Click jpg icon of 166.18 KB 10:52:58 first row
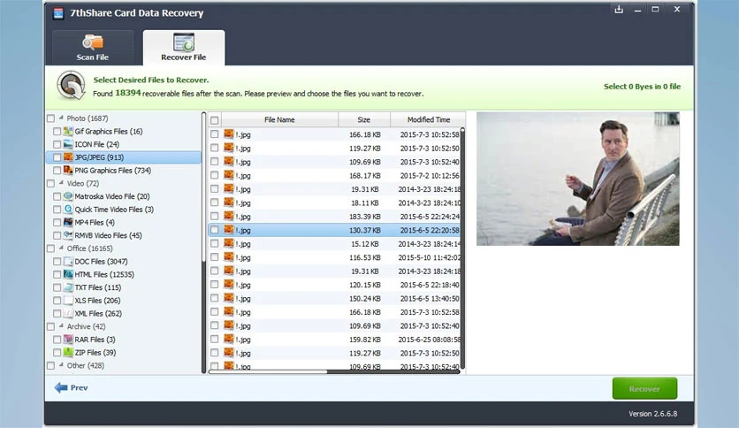The width and height of the screenshot is (739, 428). 229,134
